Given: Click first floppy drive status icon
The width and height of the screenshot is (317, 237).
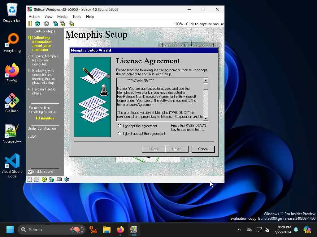Looking at the screenshot, I should [29, 179].
